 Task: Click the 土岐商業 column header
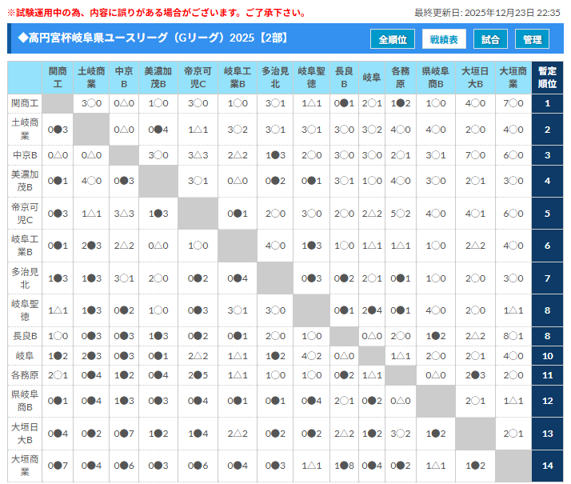(91, 77)
